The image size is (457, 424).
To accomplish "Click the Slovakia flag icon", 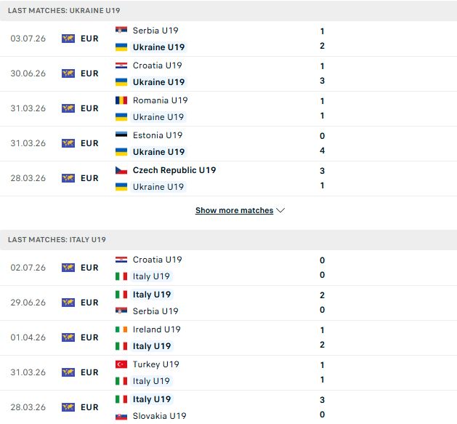I will 121,416.
